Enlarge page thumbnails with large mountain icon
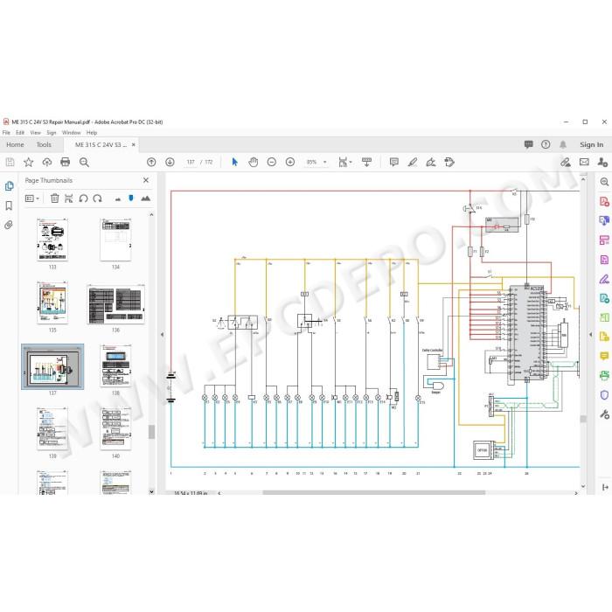 click(x=146, y=198)
